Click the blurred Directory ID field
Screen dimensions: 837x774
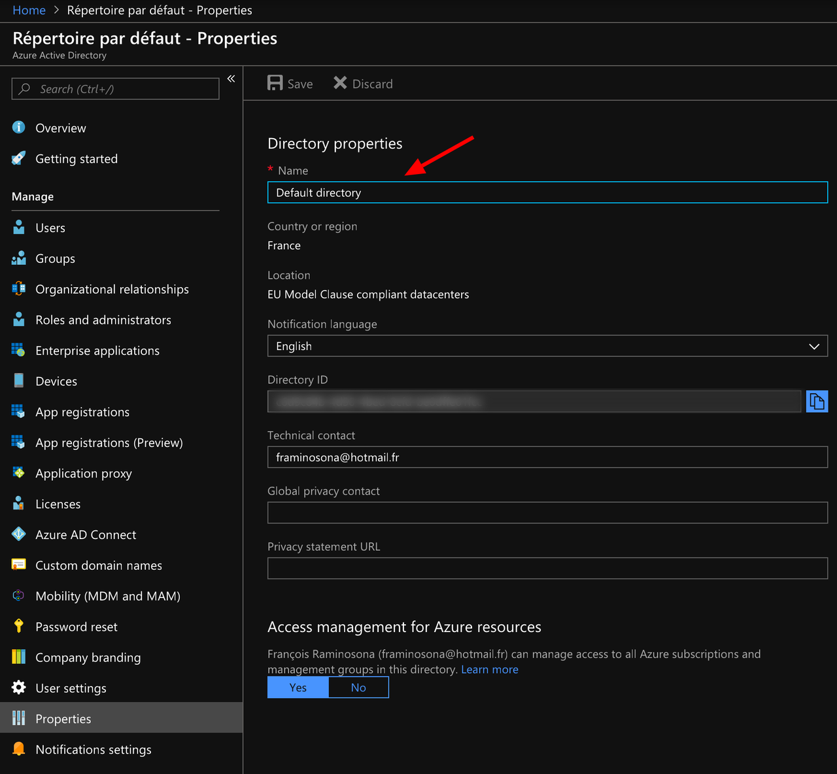click(x=534, y=401)
